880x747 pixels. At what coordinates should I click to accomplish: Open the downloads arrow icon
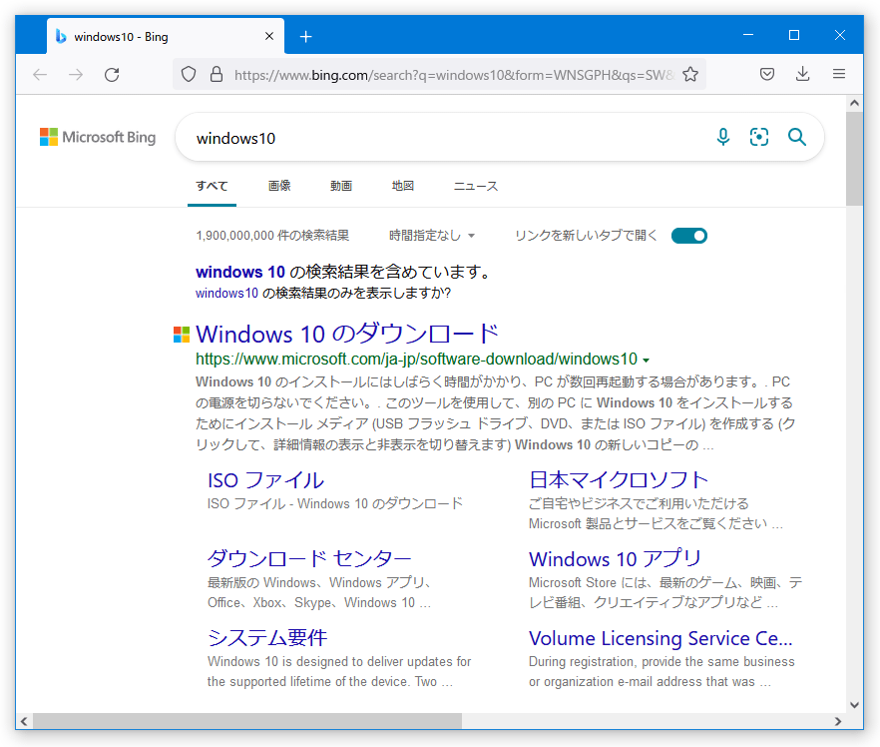[803, 74]
